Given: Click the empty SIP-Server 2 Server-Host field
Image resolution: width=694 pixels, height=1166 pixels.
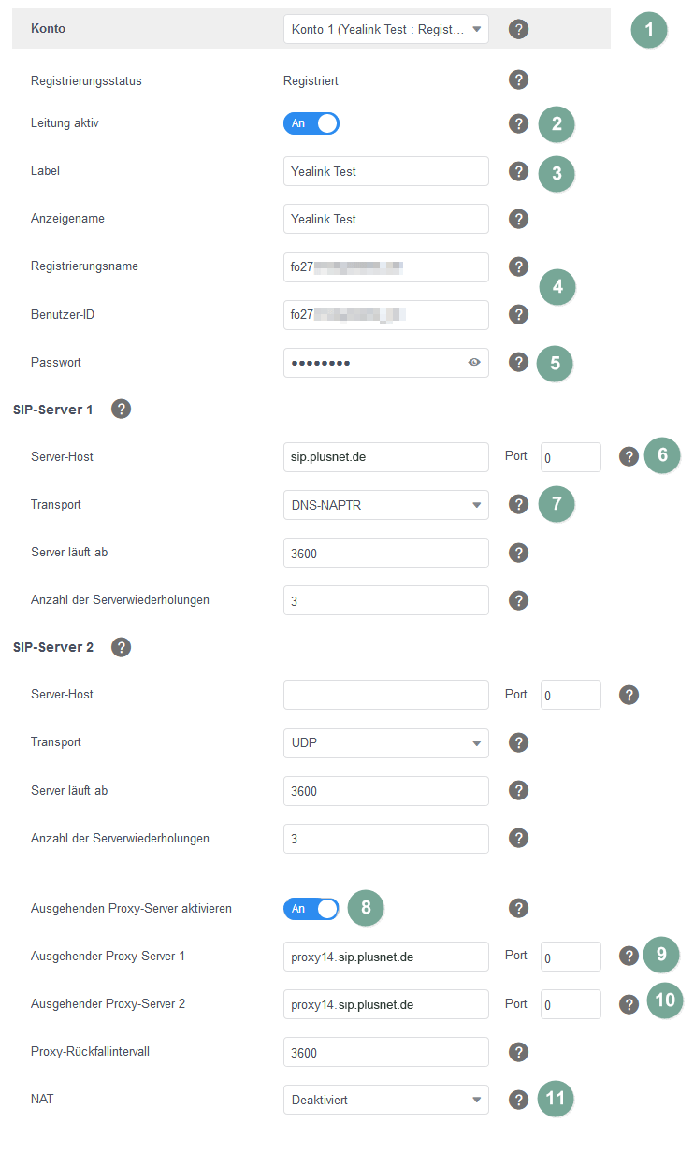Looking at the screenshot, I should [x=385, y=695].
